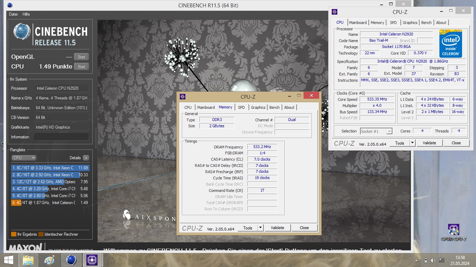This screenshot has width=476, height=267.
Task: Open Tools dropdown arrow in right CPU-Z window
Action: 412,143
